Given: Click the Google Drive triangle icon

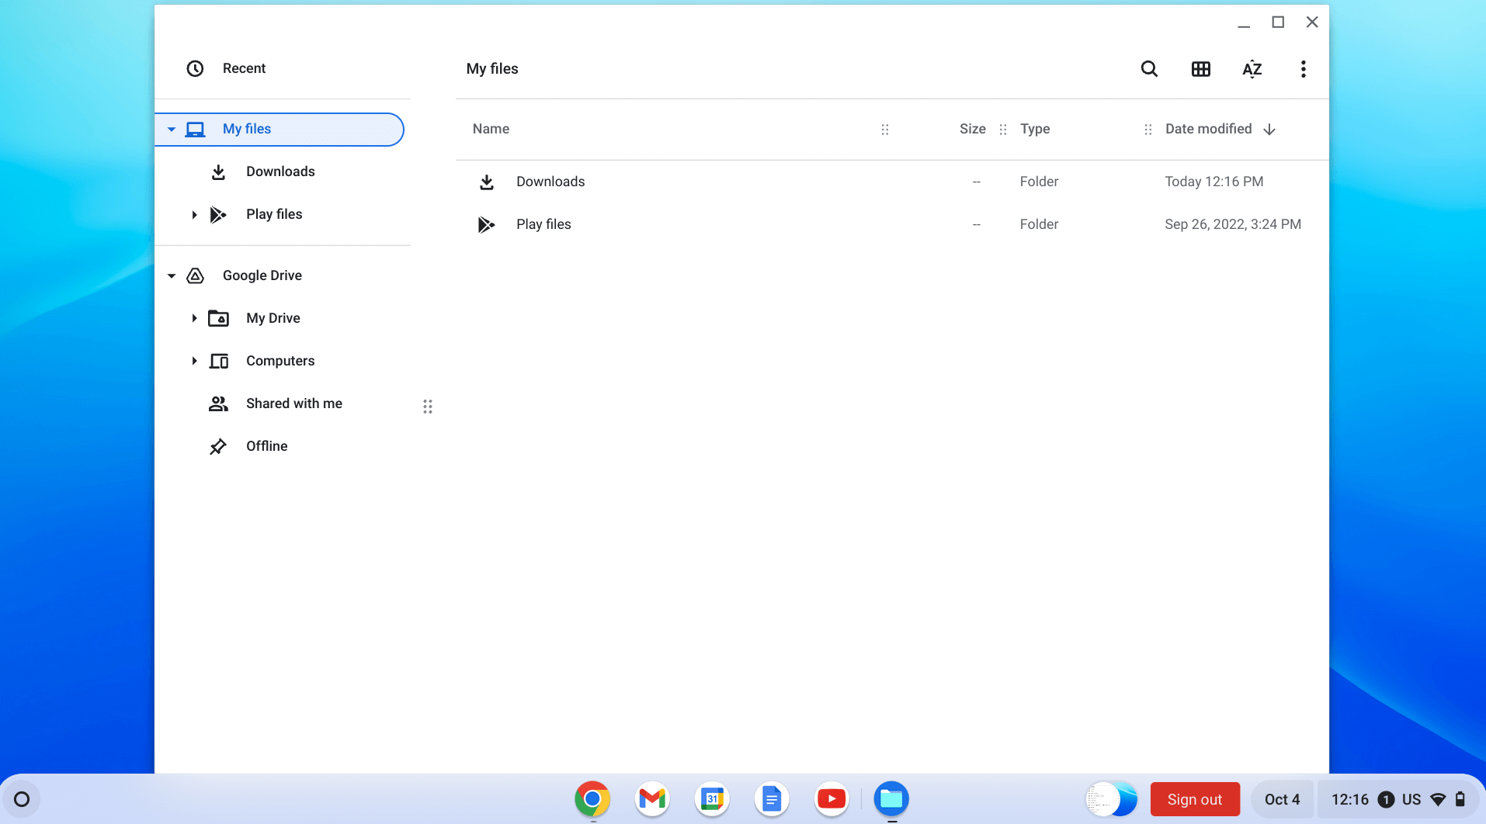Looking at the screenshot, I should pos(195,275).
